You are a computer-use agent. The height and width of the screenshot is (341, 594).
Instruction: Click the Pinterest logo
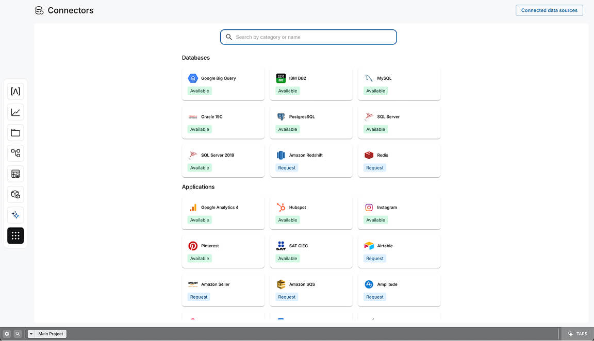[x=193, y=246]
